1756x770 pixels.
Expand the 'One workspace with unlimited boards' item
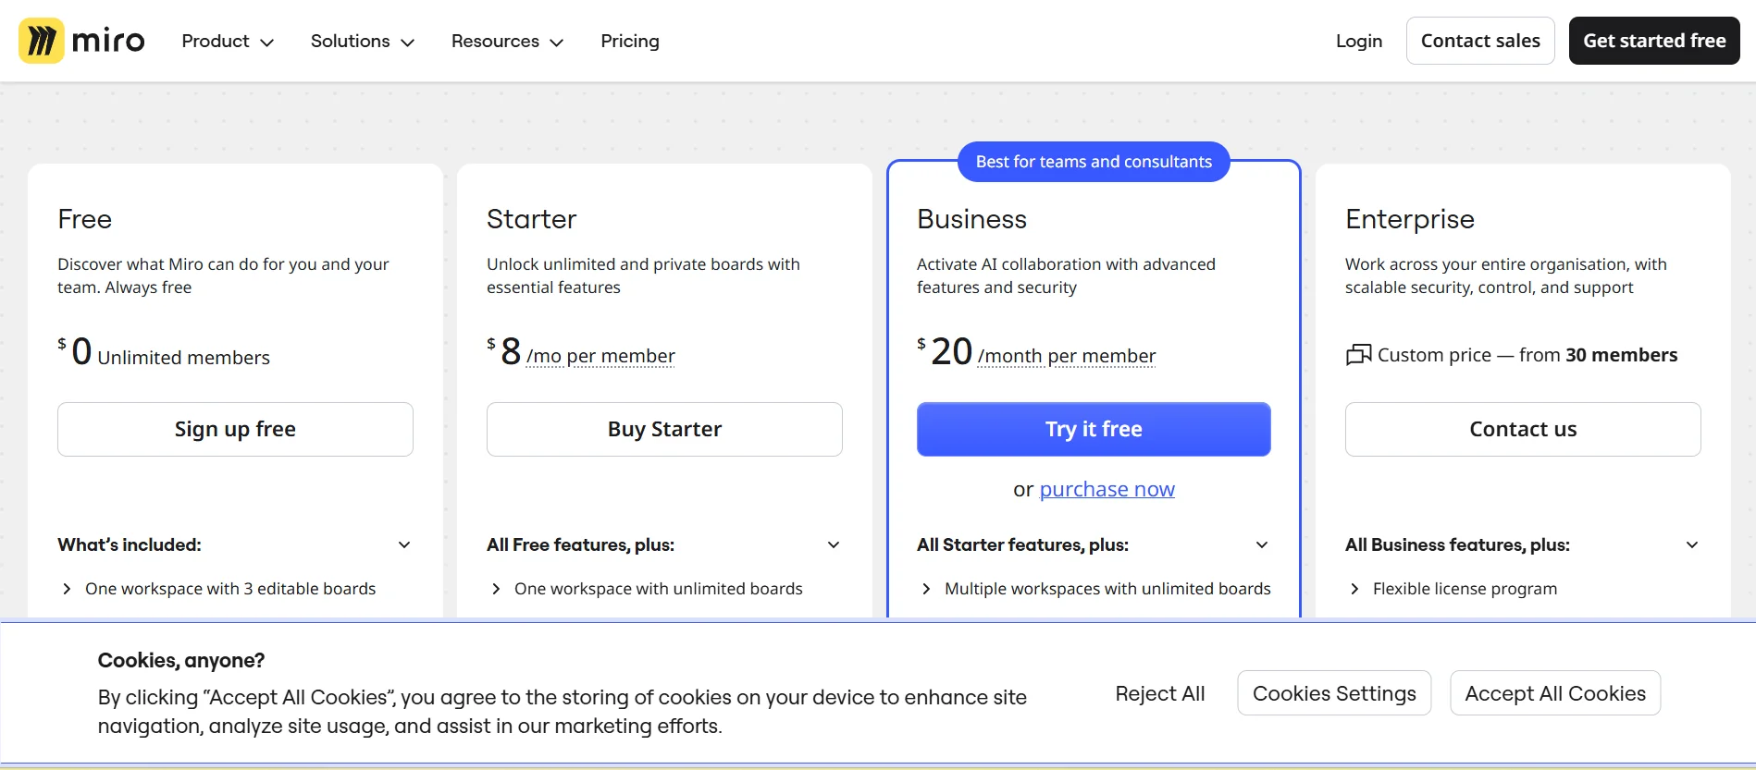click(496, 589)
